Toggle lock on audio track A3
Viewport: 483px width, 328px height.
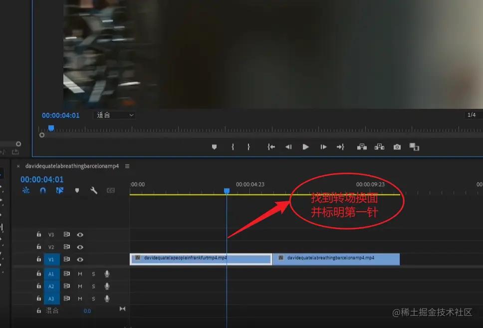[39, 298]
